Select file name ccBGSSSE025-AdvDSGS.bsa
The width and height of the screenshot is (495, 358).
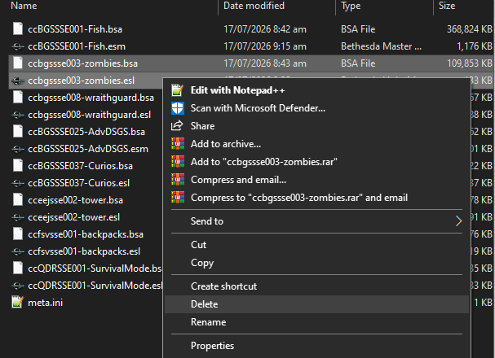(x=86, y=132)
